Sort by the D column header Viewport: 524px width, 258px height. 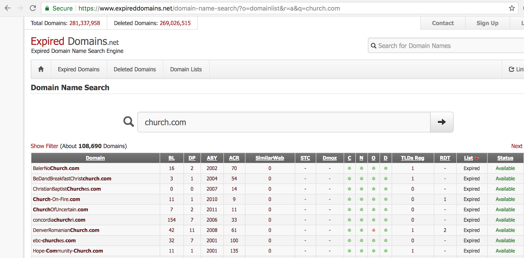click(x=385, y=158)
